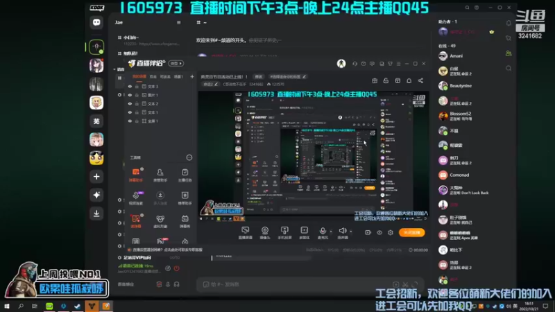Open the microphone dropdown arrow in 直播伴侣
Image resolution: width=555 pixels, height=312 pixels.
(x=331, y=232)
